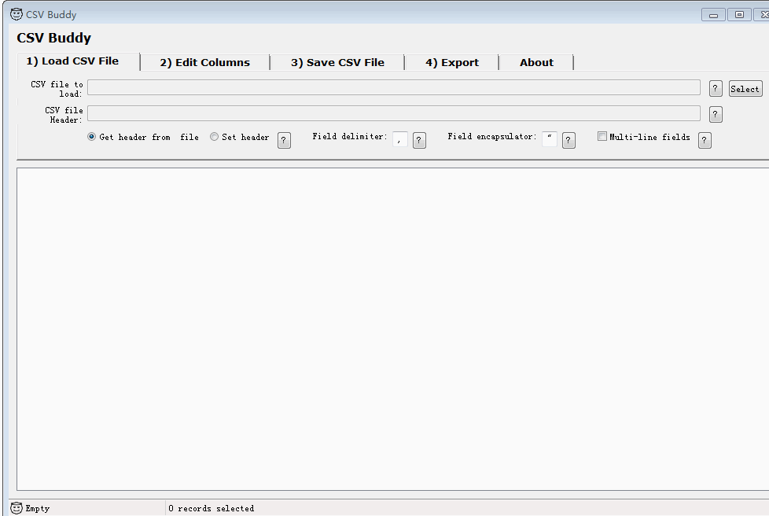Show help for Multi-line fields
This screenshot has width=769, height=516.
(x=705, y=140)
